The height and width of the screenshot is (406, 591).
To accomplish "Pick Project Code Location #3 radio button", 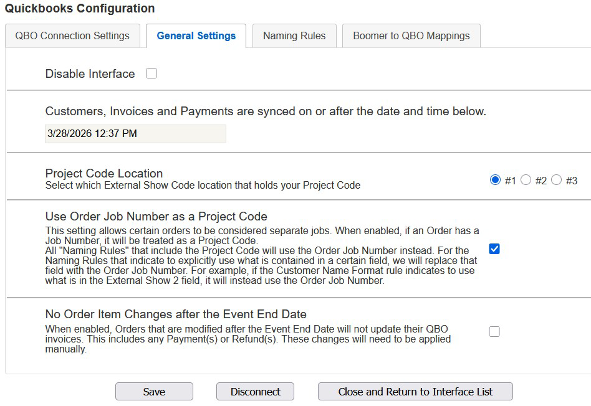I will point(556,180).
